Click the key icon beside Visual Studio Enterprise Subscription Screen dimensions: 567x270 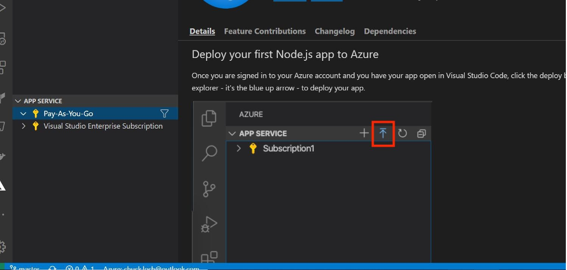tap(35, 126)
